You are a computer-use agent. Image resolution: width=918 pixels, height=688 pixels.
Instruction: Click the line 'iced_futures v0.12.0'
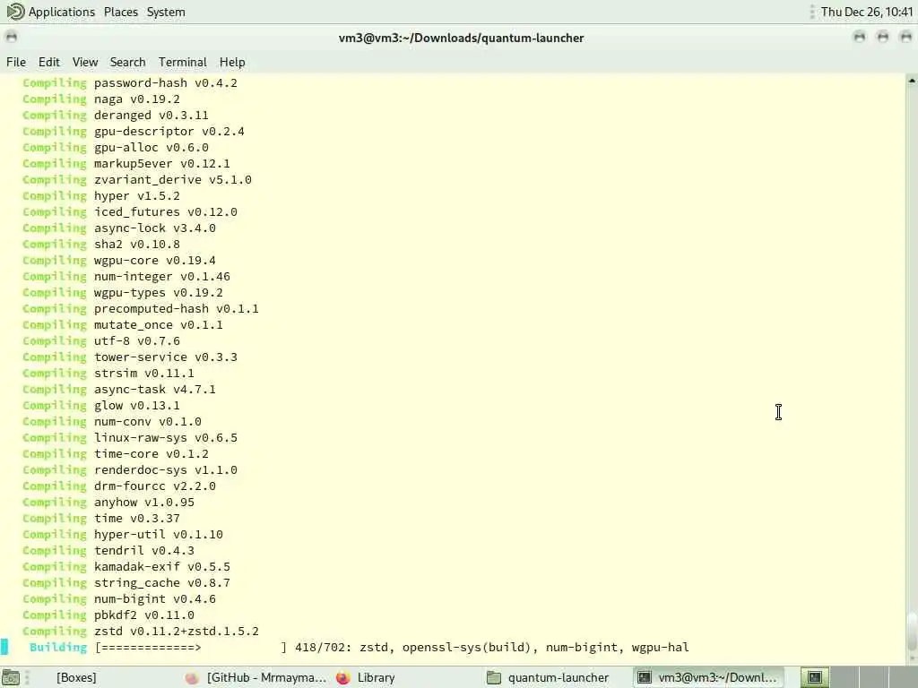pyautogui.click(x=166, y=211)
